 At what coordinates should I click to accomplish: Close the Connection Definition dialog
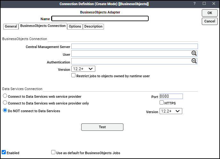pyautogui.click(x=214, y=4)
